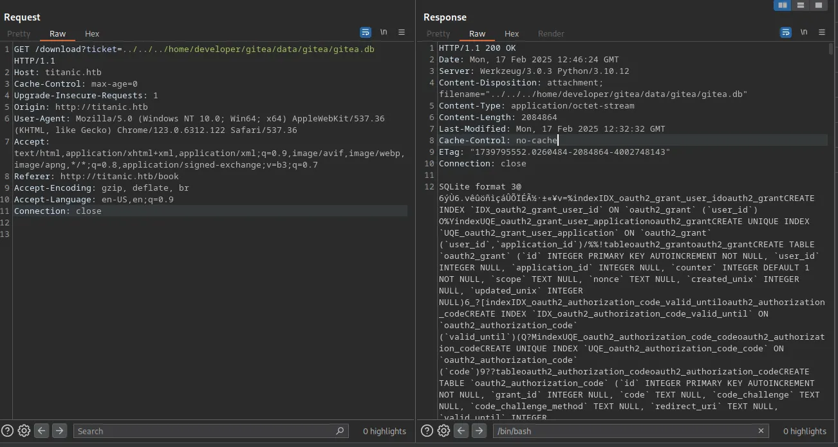
Task: Select the Request panel's Raw tab
Action: (x=57, y=33)
